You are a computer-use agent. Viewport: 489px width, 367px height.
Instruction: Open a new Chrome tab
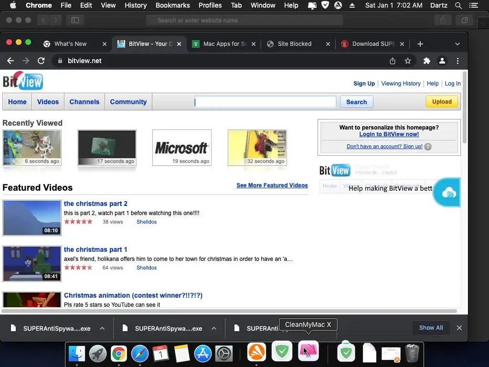[420, 44]
